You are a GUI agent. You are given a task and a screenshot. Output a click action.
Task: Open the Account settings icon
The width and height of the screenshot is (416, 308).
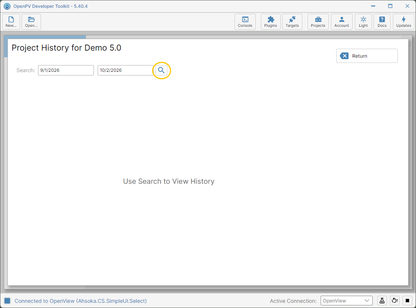click(x=342, y=22)
